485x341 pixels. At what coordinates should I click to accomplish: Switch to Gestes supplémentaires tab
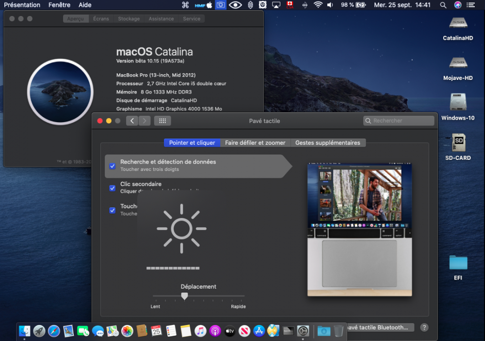click(x=327, y=143)
